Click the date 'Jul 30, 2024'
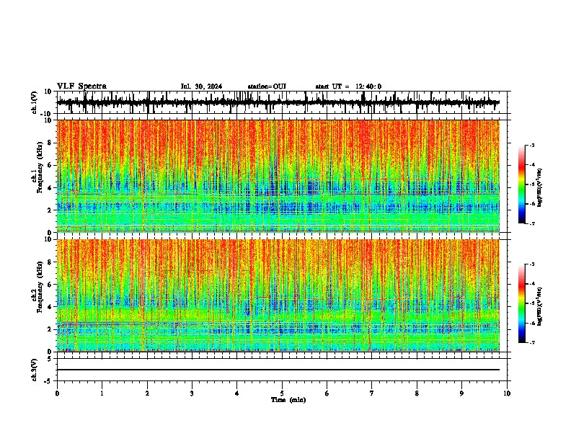571x441 pixels. click(201, 86)
